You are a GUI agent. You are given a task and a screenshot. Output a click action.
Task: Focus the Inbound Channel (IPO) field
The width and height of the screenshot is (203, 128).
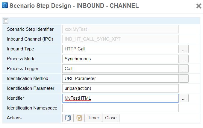tap(120, 39)
